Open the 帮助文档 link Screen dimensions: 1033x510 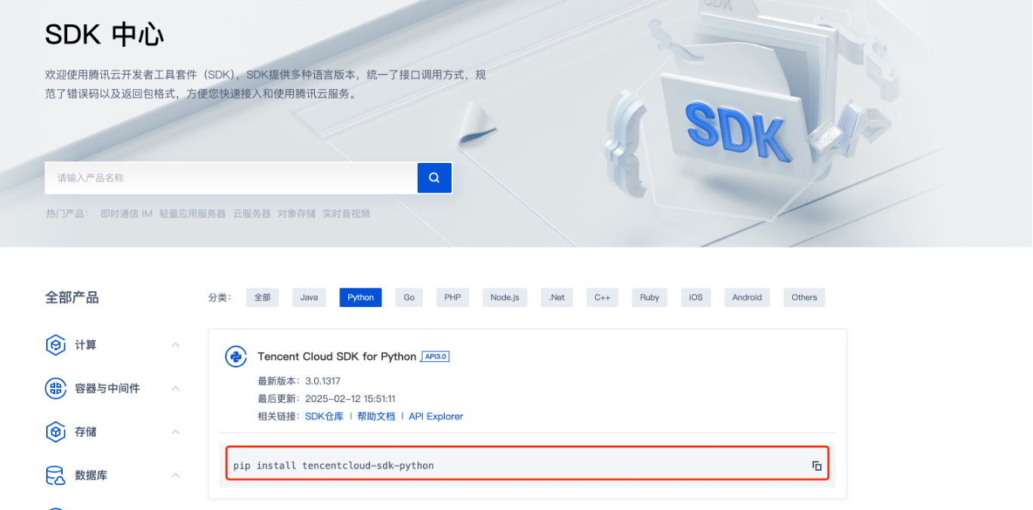click(376, 416)
